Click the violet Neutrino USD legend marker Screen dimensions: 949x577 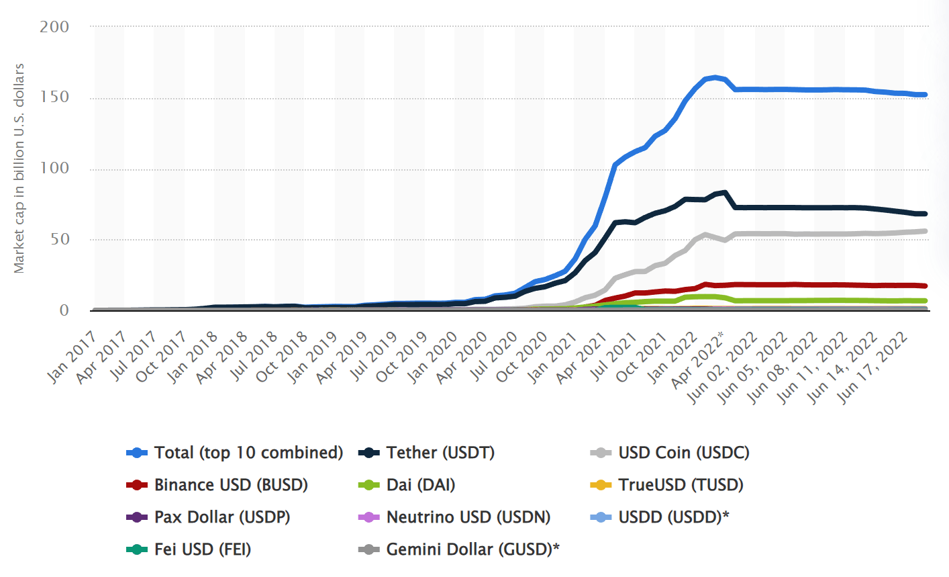tap(369, 517)
